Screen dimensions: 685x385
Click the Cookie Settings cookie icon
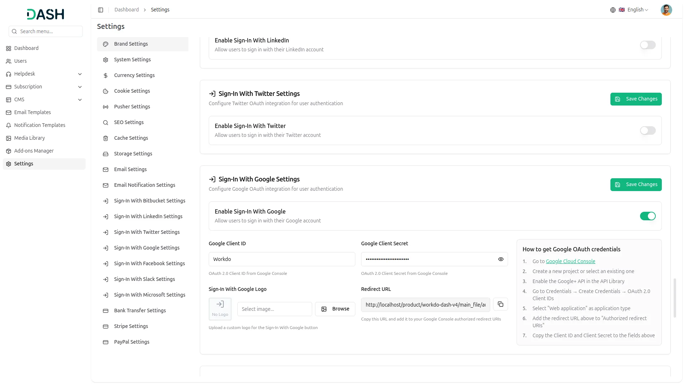[x=106, y=91]
